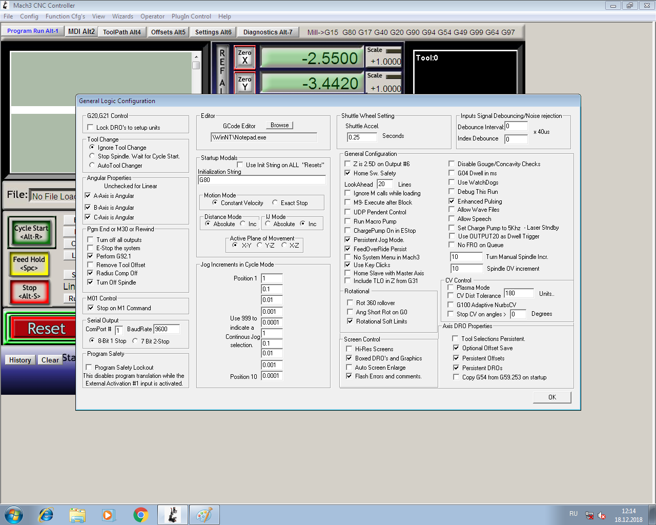The image size is (656, 525).
Task: Click the Windows Start button
Action: [14, 515]
